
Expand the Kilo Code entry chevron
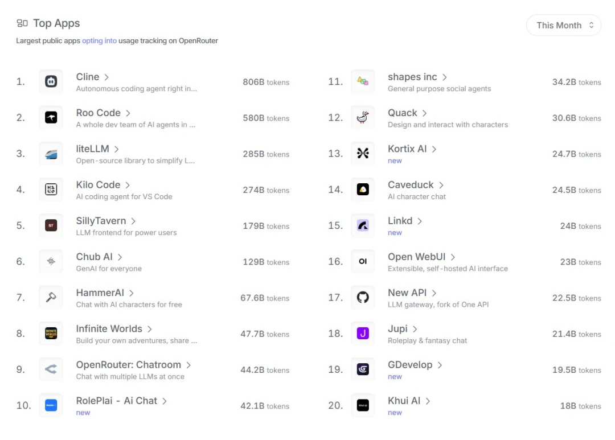point(126,184)
